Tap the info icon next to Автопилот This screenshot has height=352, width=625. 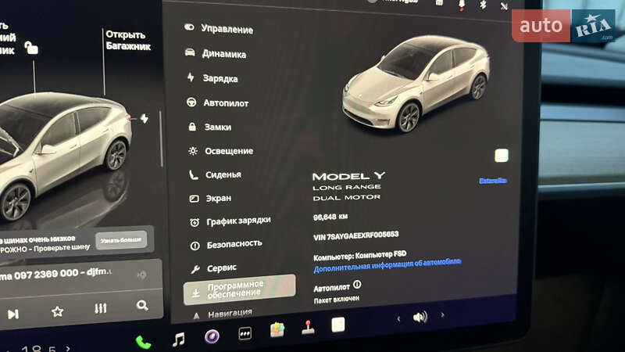click(x=357, y=284)
